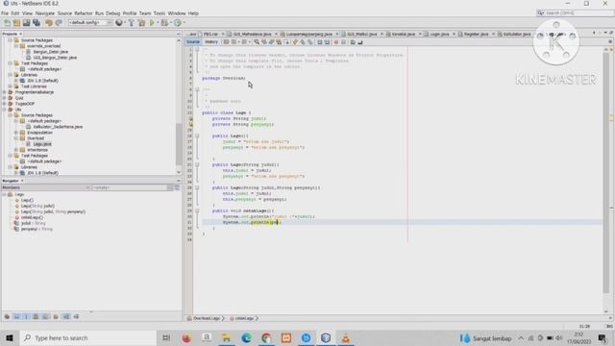Screen dimensions: 615x346
Task: Expand the ProgramJamaKaterja project node
Action: point(5,92)
